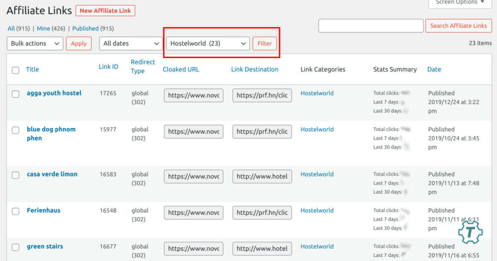The image size is (497, 261).
Task: Select cloaked URL field for agga youth hostel
Action: (194, 95)
